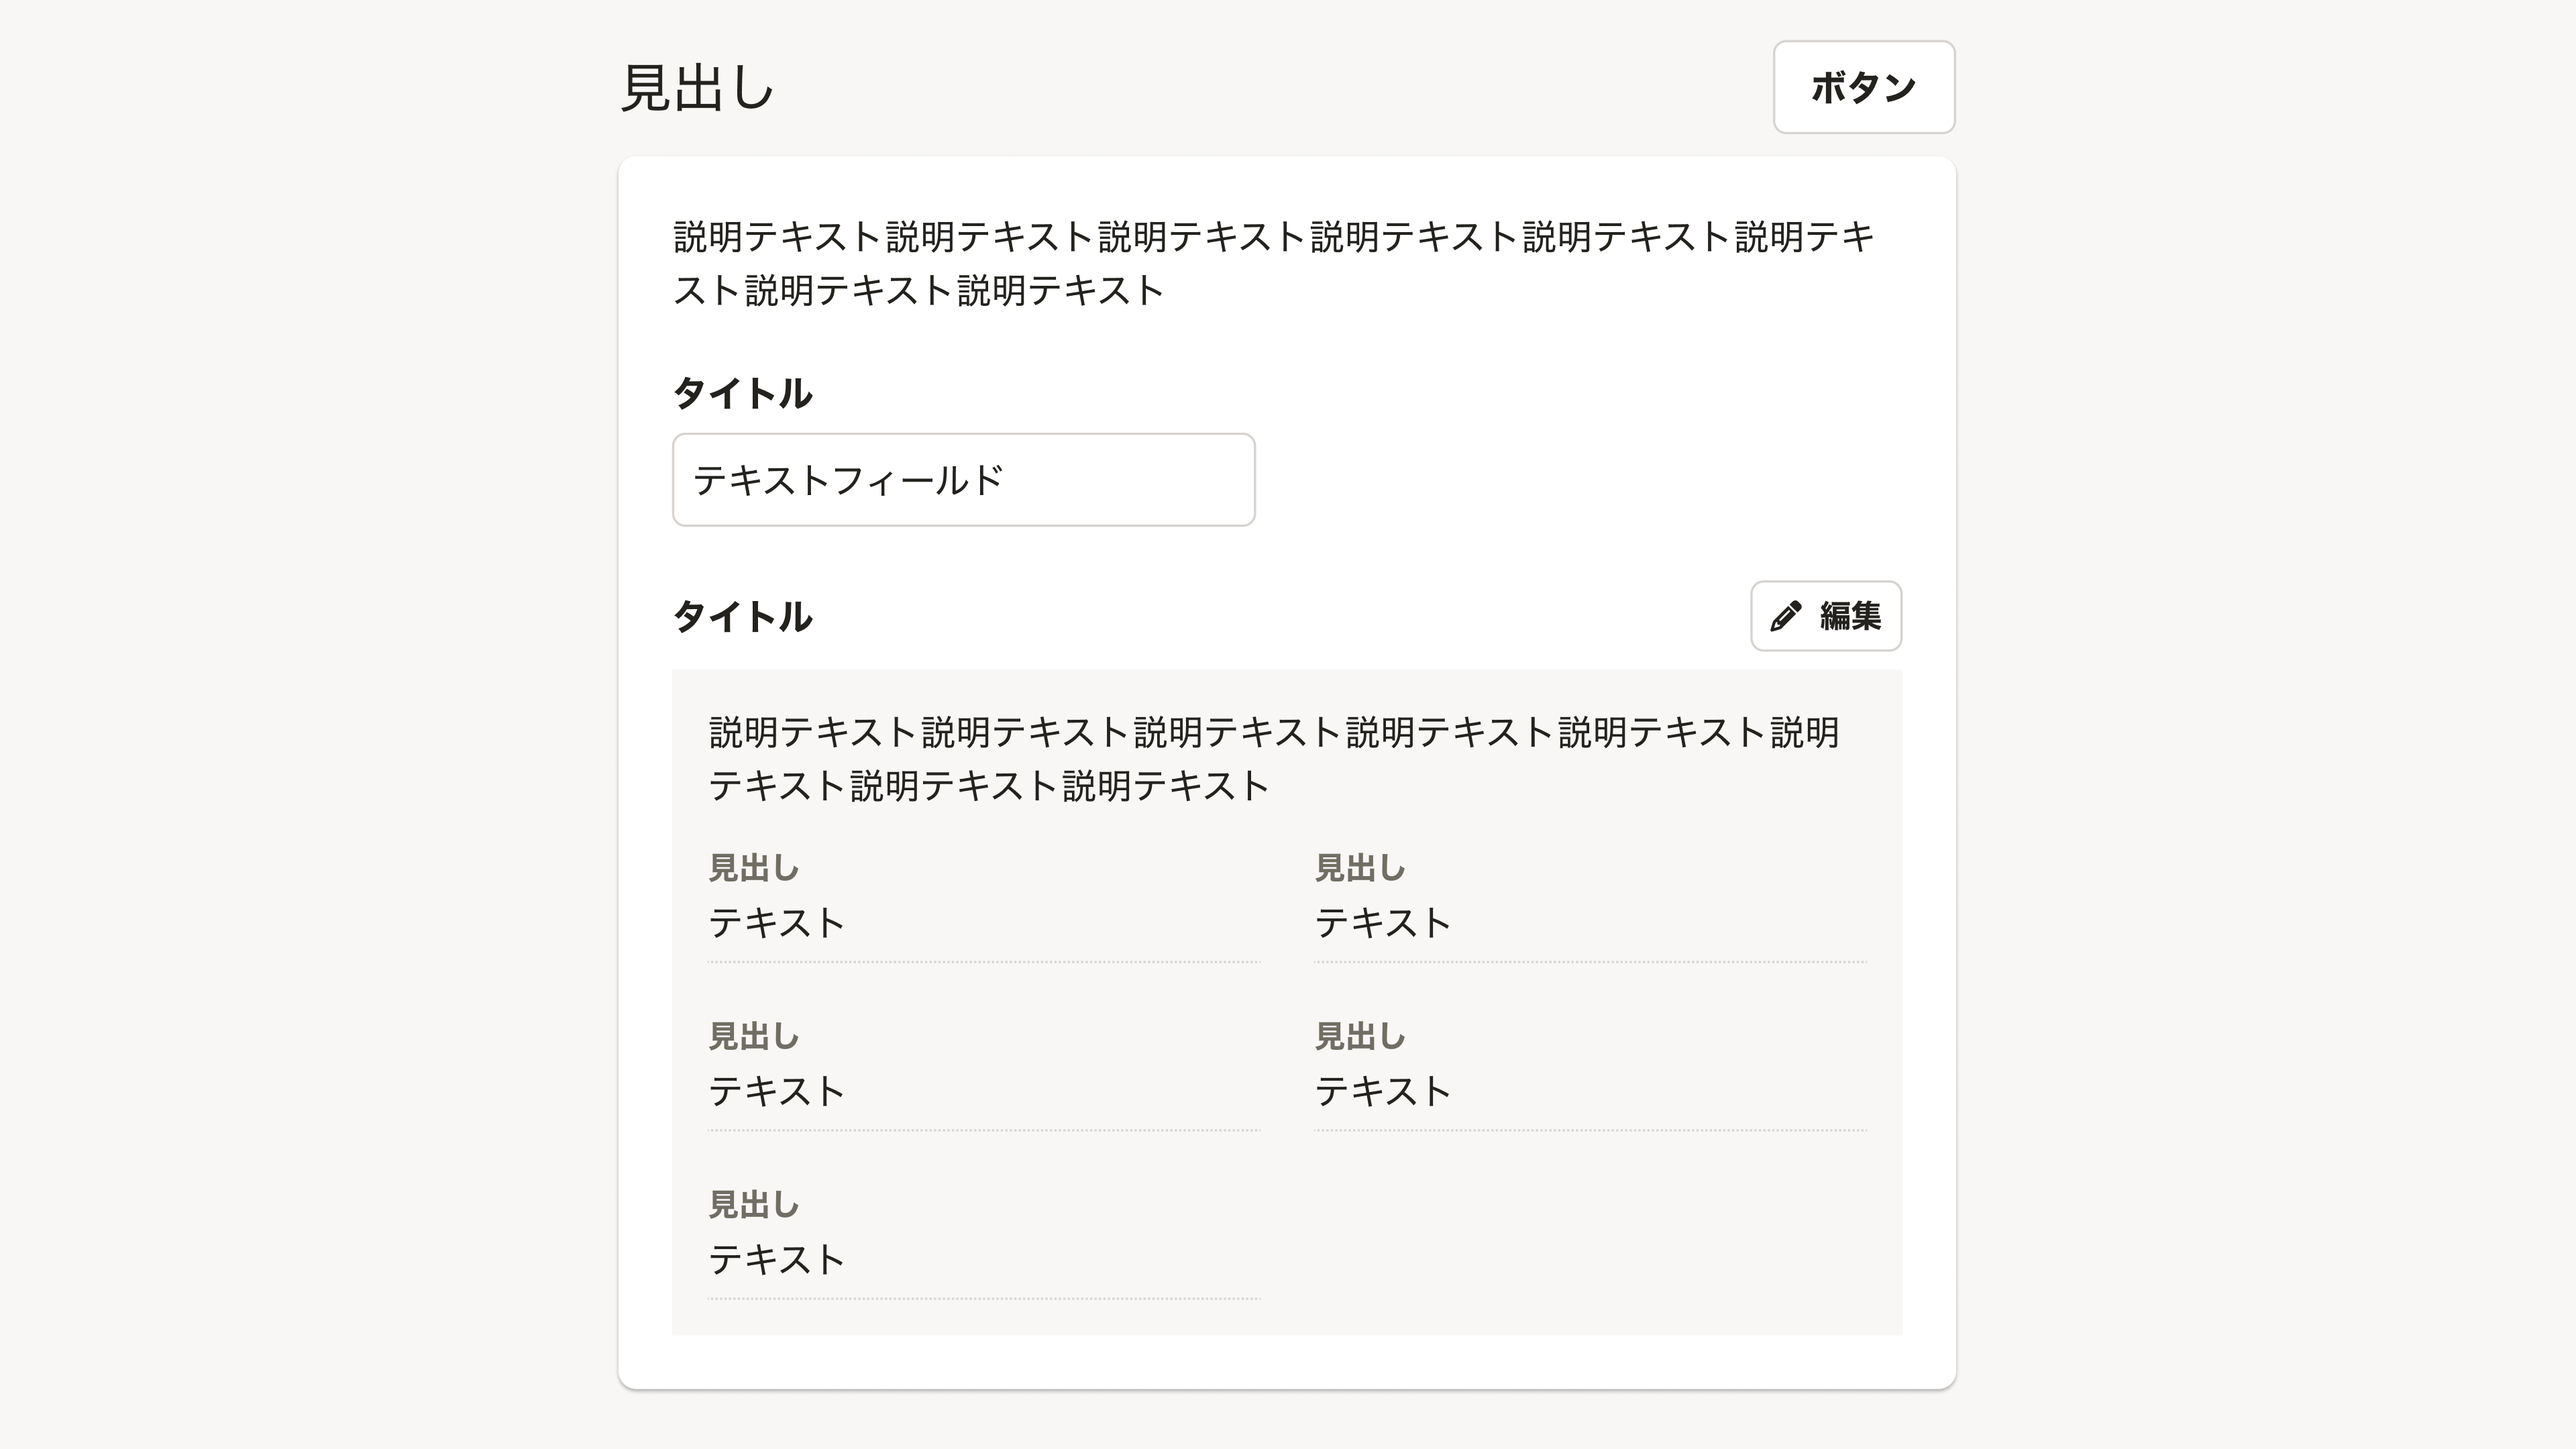Image resolution: width=2576 pixels, height=1449 pixels.
Task: Click the タイトル label above the text field
Action: [743, 393]
